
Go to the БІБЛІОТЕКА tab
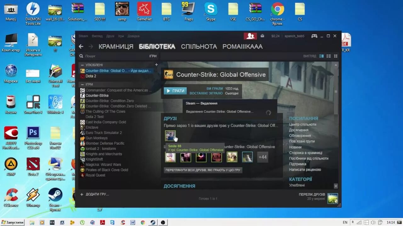click(x=157, y=46)
